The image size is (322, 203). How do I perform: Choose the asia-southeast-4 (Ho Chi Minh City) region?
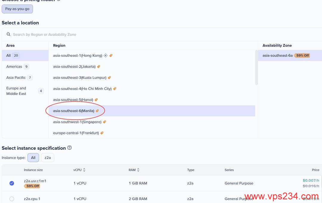pos(82,89)
